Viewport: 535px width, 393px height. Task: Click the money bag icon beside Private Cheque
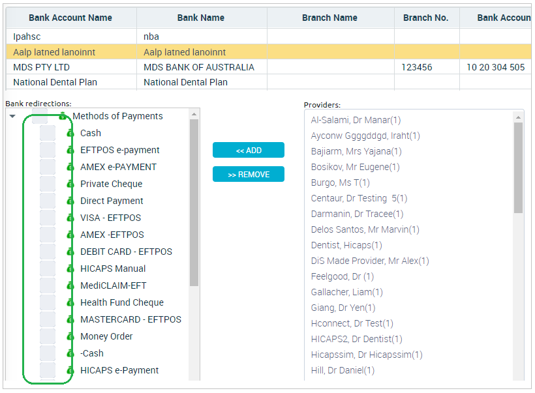tap(70, 184)
